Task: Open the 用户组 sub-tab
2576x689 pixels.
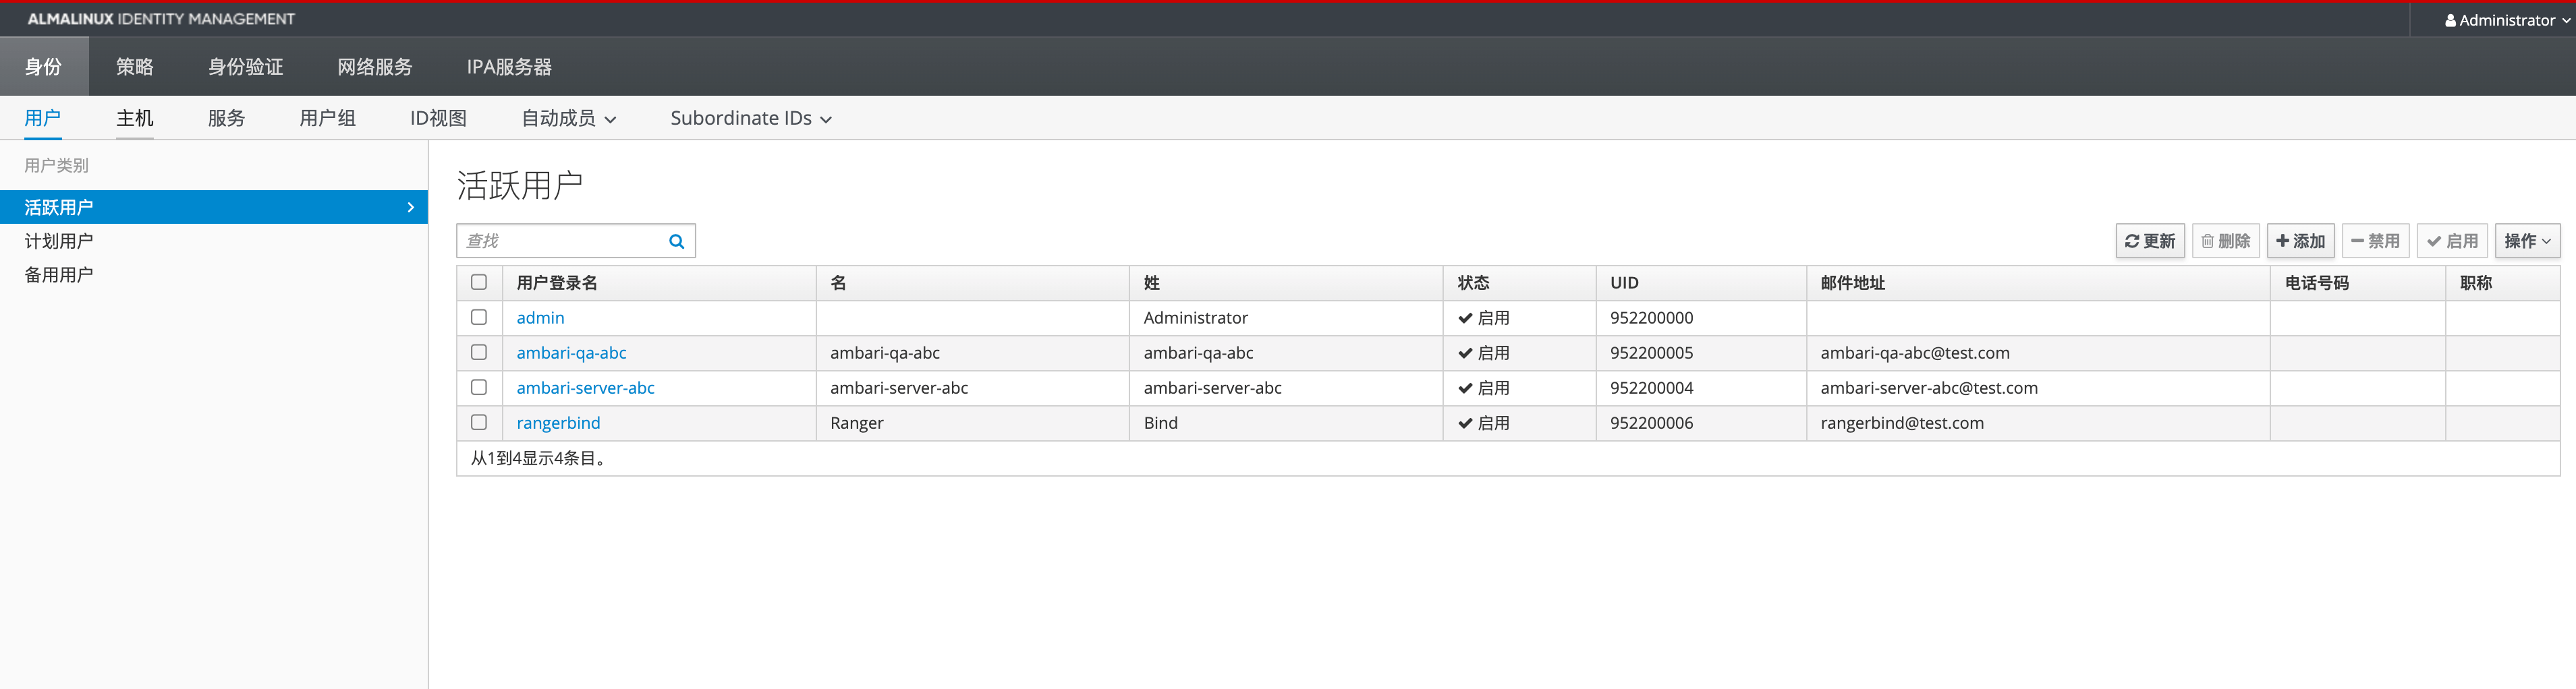Action: click(327, 119)
